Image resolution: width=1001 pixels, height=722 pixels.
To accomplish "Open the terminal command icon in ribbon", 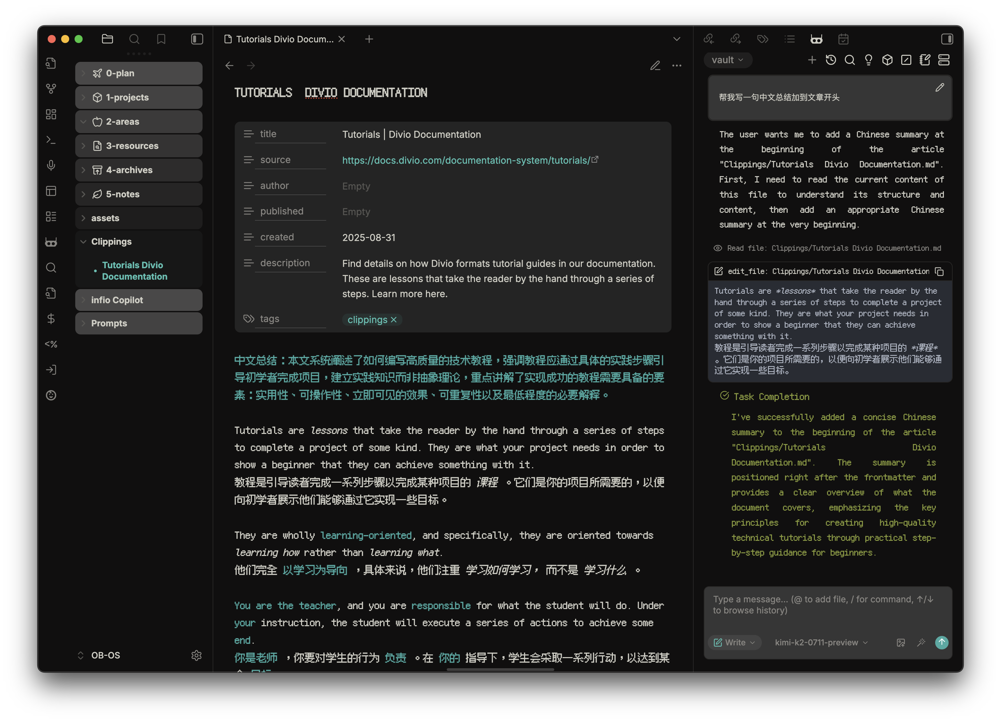I will [x=51, y=140].
